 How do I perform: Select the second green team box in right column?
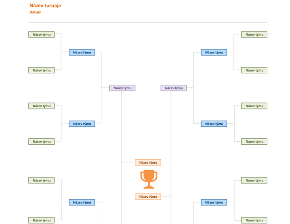coord(254,70)
